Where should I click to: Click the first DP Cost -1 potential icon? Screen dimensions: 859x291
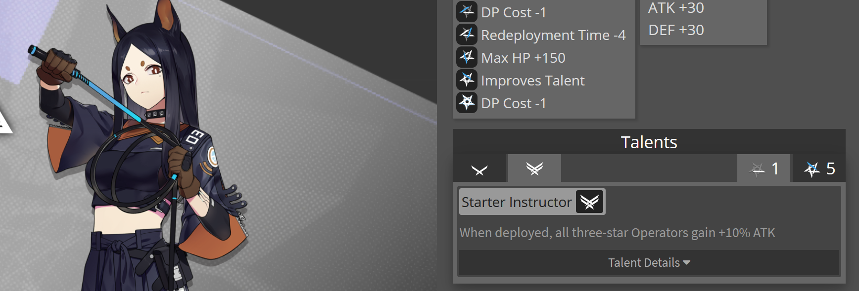click(x=467, y=12)
